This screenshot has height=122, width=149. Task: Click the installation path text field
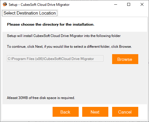[55, 59]
